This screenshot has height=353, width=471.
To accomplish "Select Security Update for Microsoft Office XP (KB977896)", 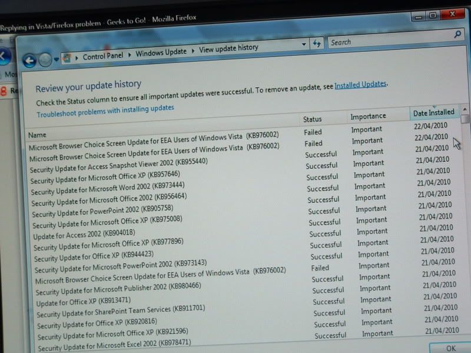I will [108, 245].
